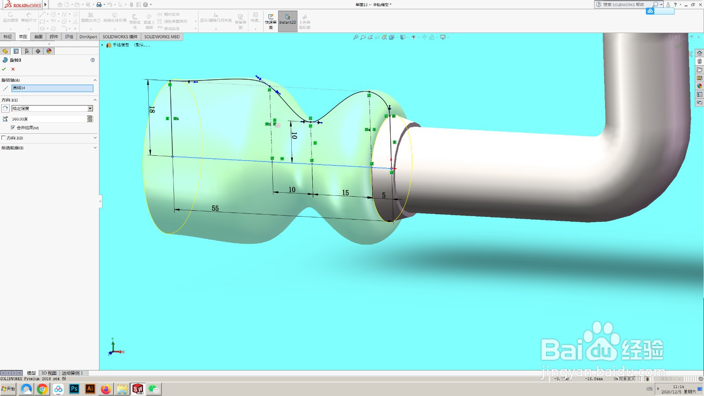704x396 pixels.
Task: Select the 3D 视图 bottom tab
Action: click(49, 373)
